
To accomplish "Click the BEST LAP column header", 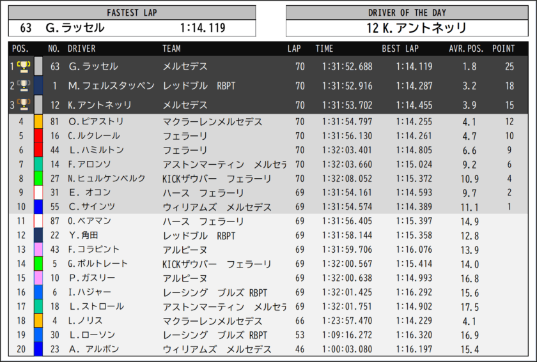I will pyautogui.click(x=400, y=49).
